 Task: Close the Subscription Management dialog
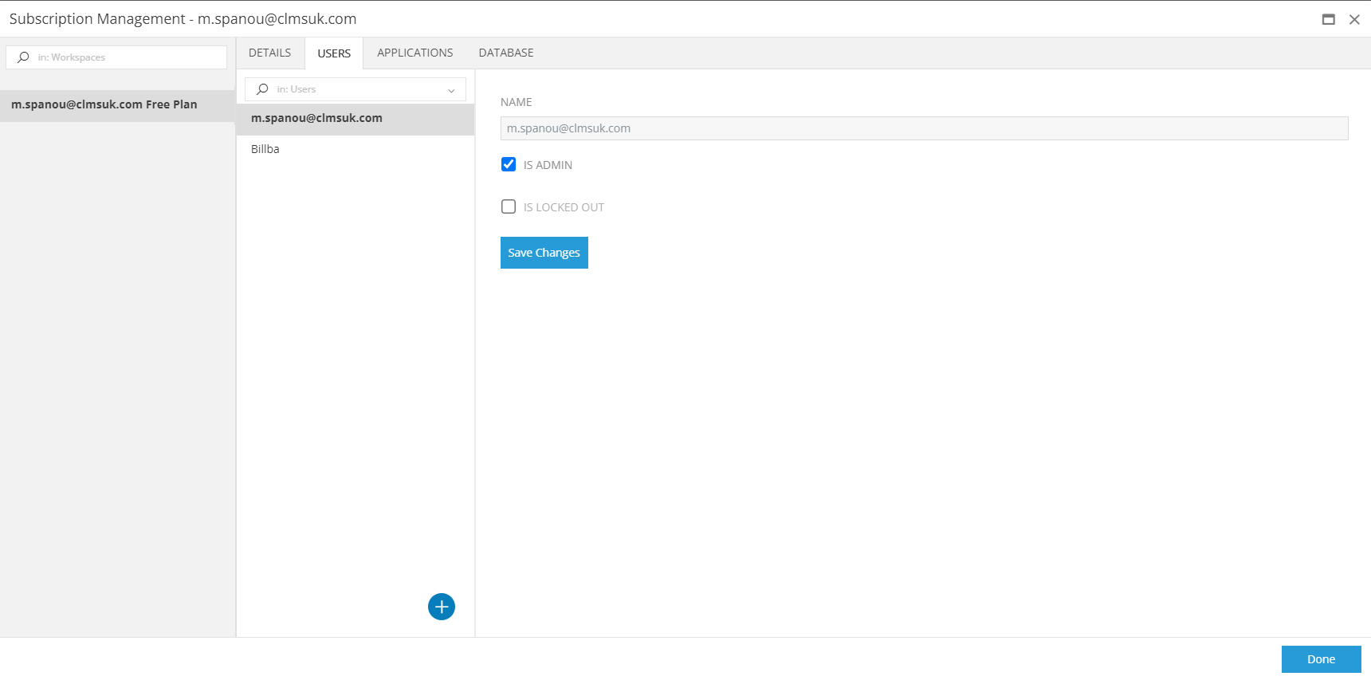click(x=1354, y=19)
